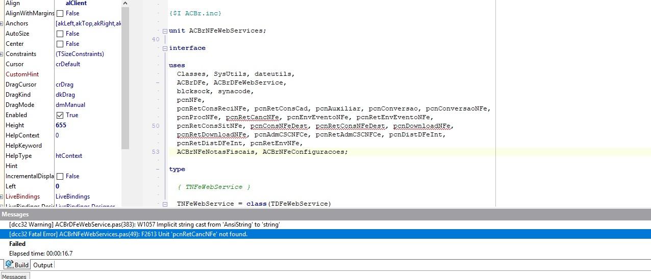Expand the Constraints property
The image size is (651, 279).
click(2, 54)
